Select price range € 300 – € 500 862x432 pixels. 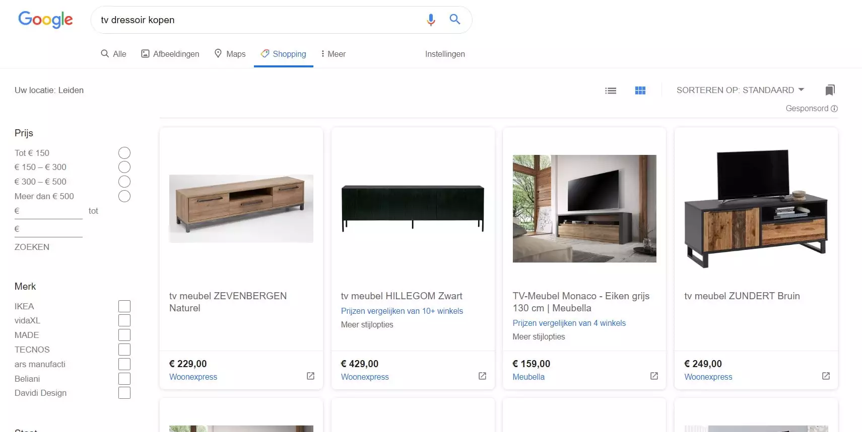[x=124, y=182]
